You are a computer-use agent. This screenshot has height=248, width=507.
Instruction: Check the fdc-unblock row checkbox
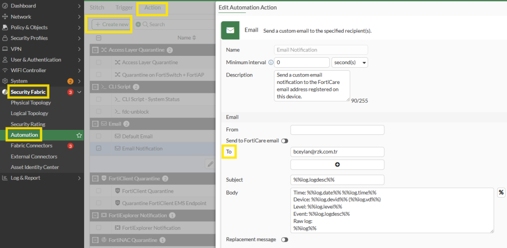(x=99, y=112)
